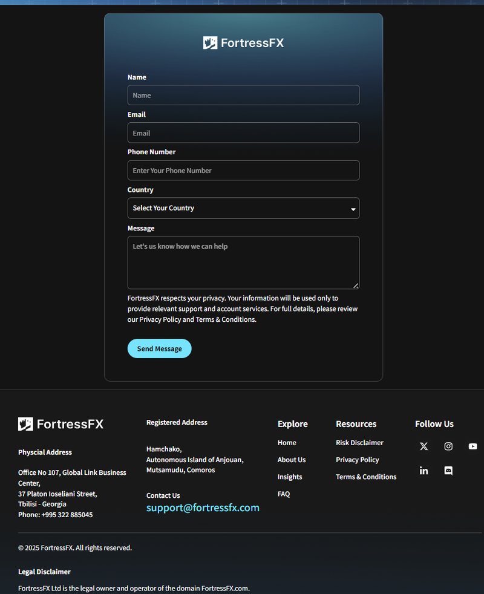Image resolution: width=484 pixels, height=594 pixels.
Task: Open the FAQ footer link
Action: (x=284, y=494)
